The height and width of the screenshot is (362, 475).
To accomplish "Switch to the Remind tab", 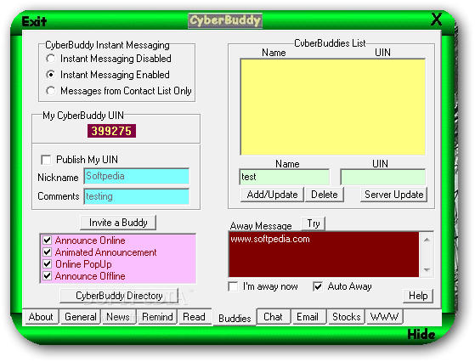I will coord(157,317).
